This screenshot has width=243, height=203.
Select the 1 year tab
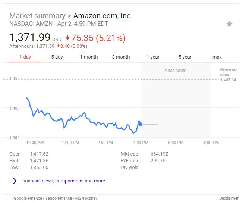point(153,57)
